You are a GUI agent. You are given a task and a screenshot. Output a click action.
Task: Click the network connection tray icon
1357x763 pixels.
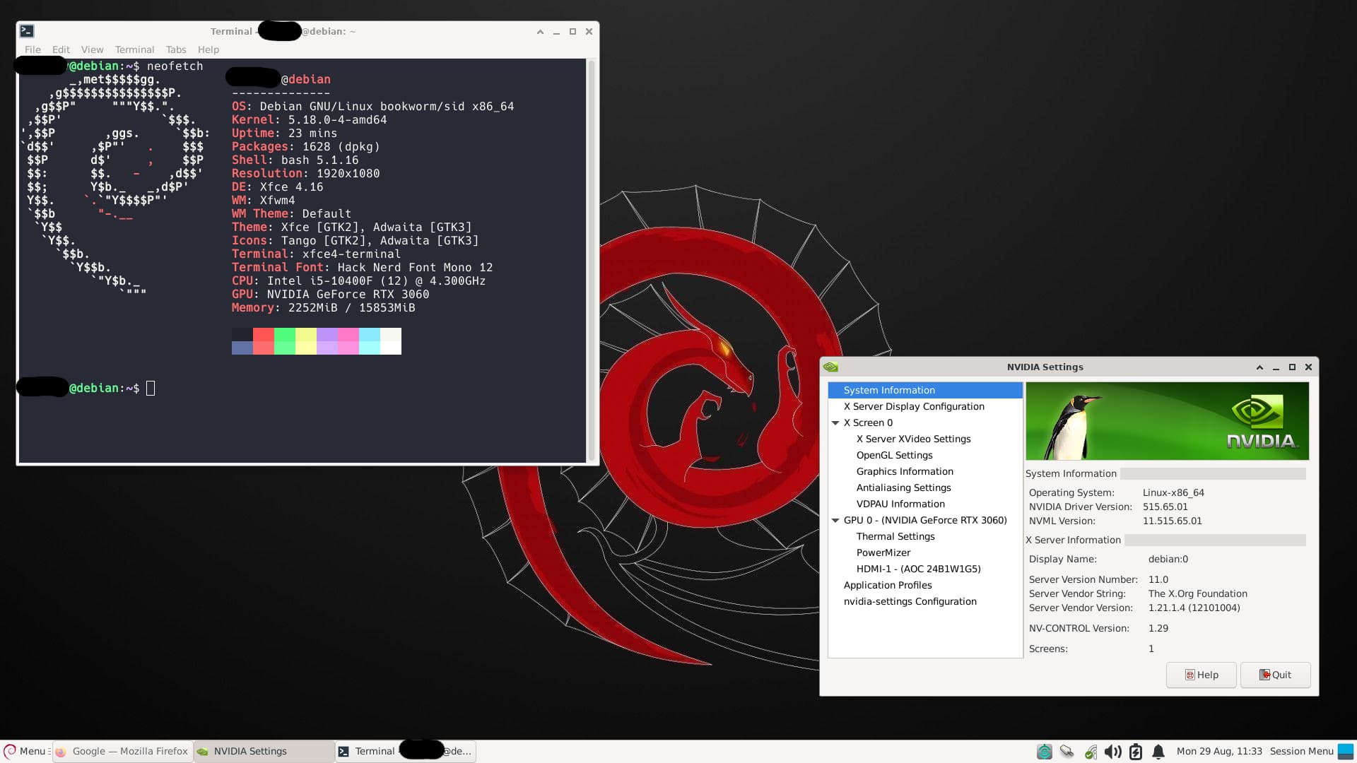pos(1091,752)
